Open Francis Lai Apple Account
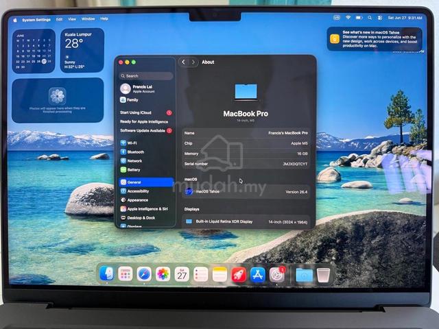 (x=146, y=88)
